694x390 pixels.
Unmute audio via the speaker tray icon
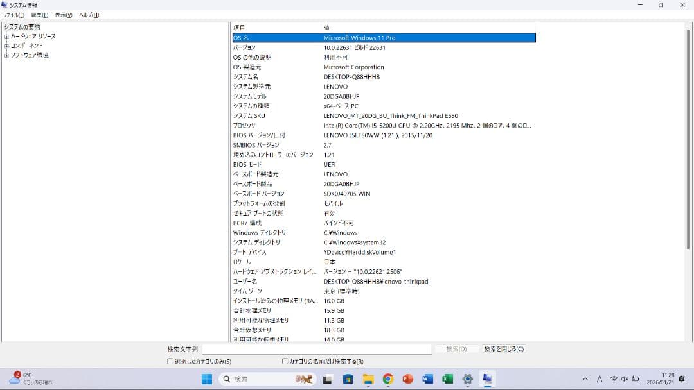click(625, 378)
